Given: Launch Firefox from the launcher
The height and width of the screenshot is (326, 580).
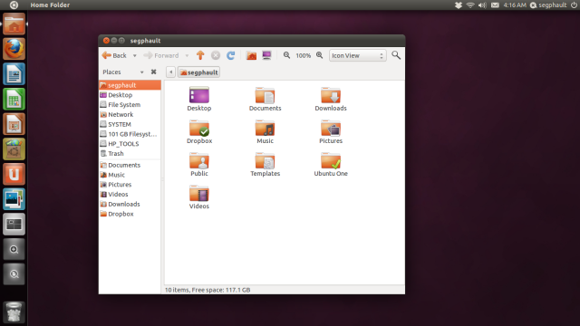Looking at the screenshot, I should 14,49.
